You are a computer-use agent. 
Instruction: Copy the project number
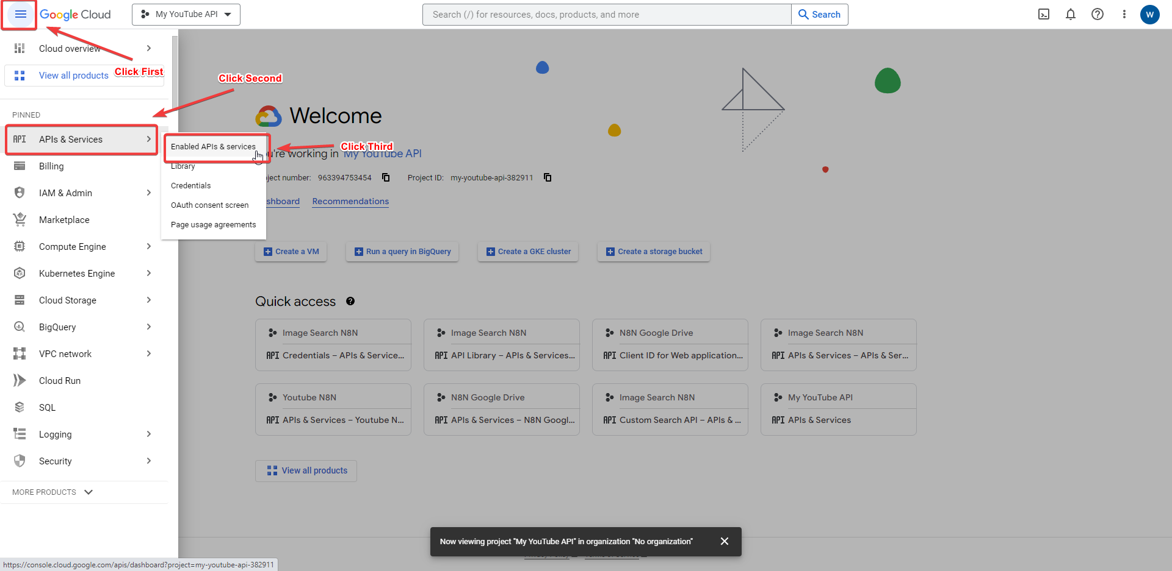pos(386,177)
